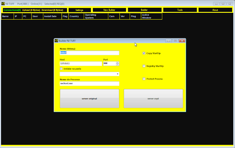Maximize the NJ TUFF main window
Image resolution: width=235 pixels, height=148 pixels.
tap(223, 4)
